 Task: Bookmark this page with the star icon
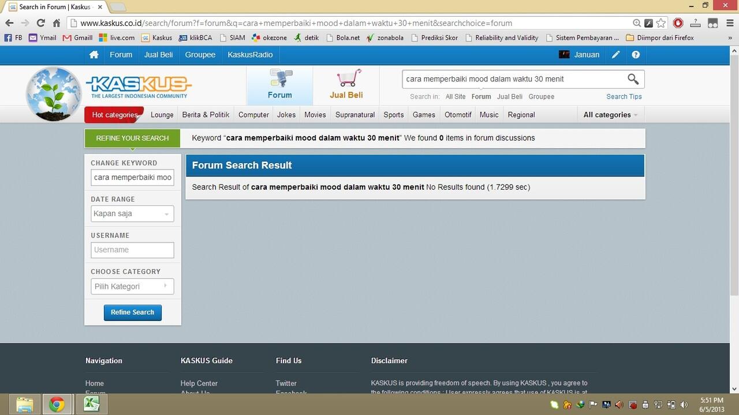tap(661, 23)
